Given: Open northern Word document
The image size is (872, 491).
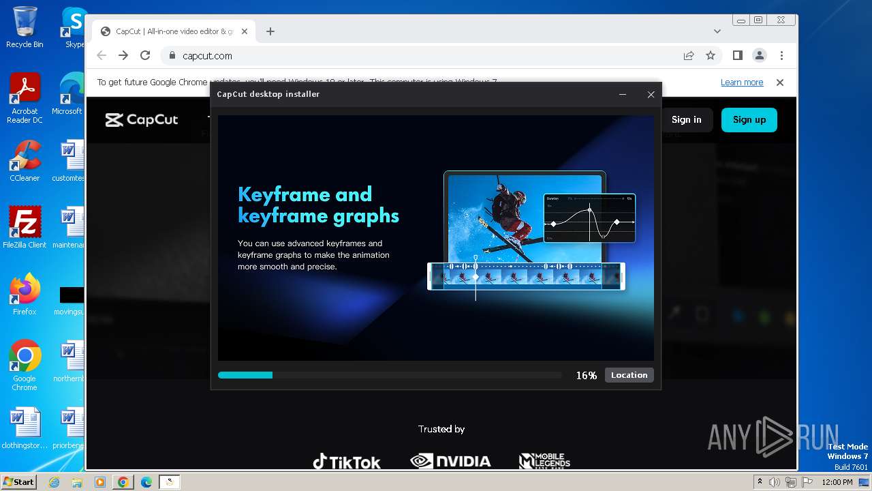Looking at the screenshot, I should pyautogui.click(x=69, y=361).
